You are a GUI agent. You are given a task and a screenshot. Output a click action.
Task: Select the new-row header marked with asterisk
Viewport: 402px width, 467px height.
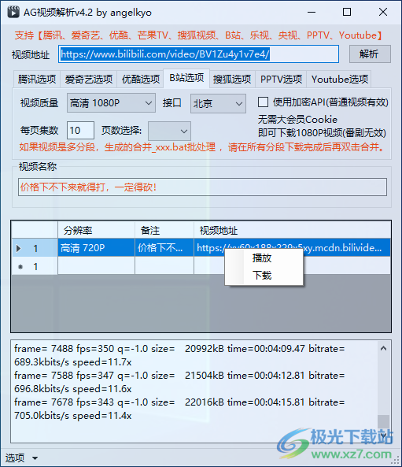coord(35,266)
